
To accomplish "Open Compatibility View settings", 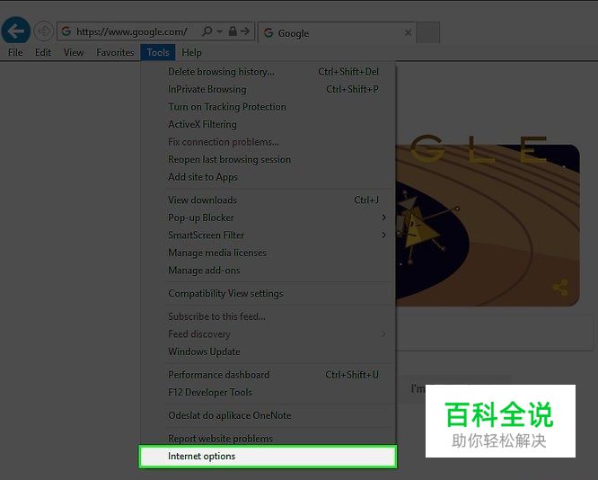I will (x=268, y=294).
